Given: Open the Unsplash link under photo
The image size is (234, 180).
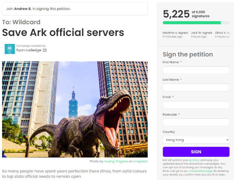Looking at the screenshot, I should coord(140,161).
